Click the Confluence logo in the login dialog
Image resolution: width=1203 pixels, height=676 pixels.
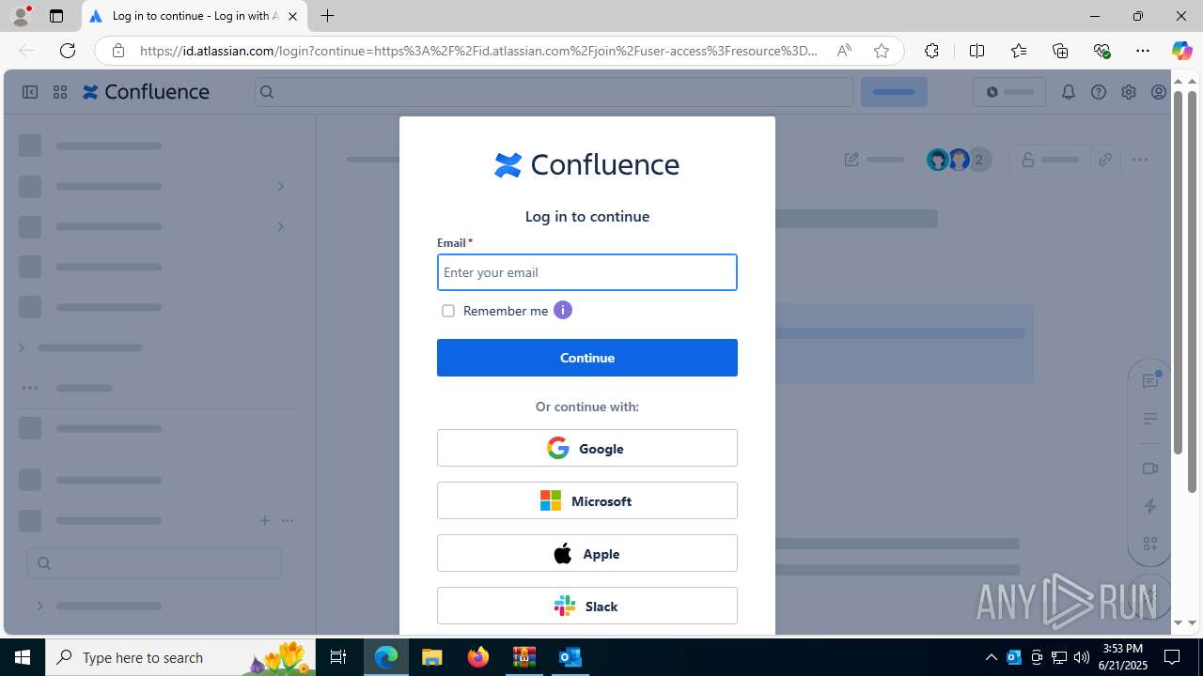[586, 164]
